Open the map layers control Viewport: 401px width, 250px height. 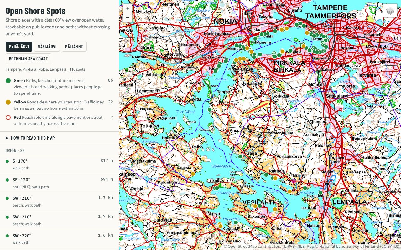390,11
